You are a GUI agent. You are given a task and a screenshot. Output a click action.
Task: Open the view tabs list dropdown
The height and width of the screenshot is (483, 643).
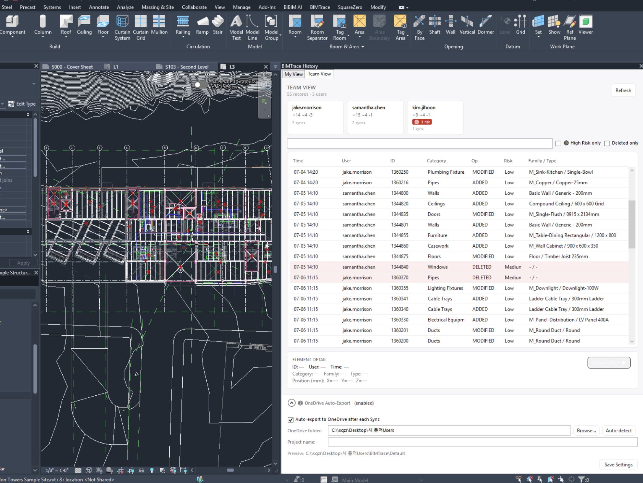[275, 67]
